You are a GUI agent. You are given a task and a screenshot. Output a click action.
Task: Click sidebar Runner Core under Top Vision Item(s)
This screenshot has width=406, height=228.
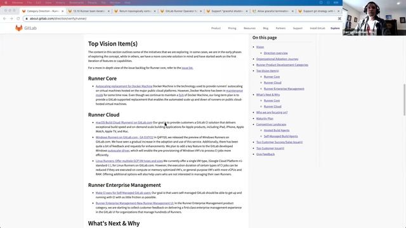tap(272, 77)
